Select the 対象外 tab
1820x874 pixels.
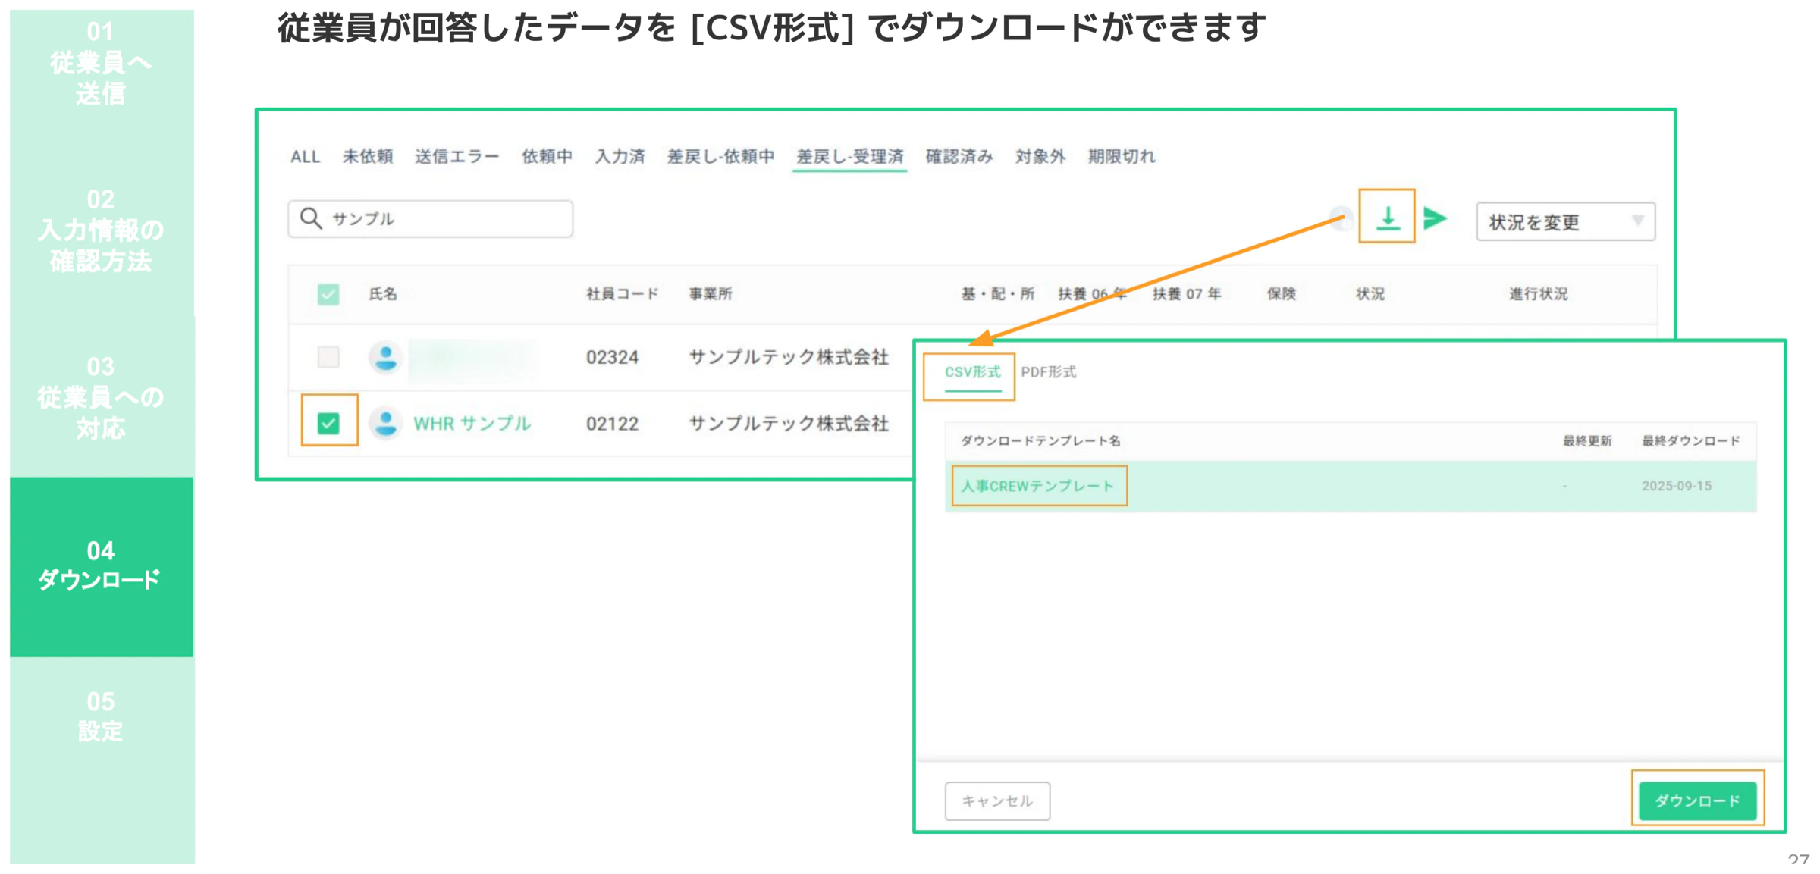pyautogui.click(x=1040, y=156)
